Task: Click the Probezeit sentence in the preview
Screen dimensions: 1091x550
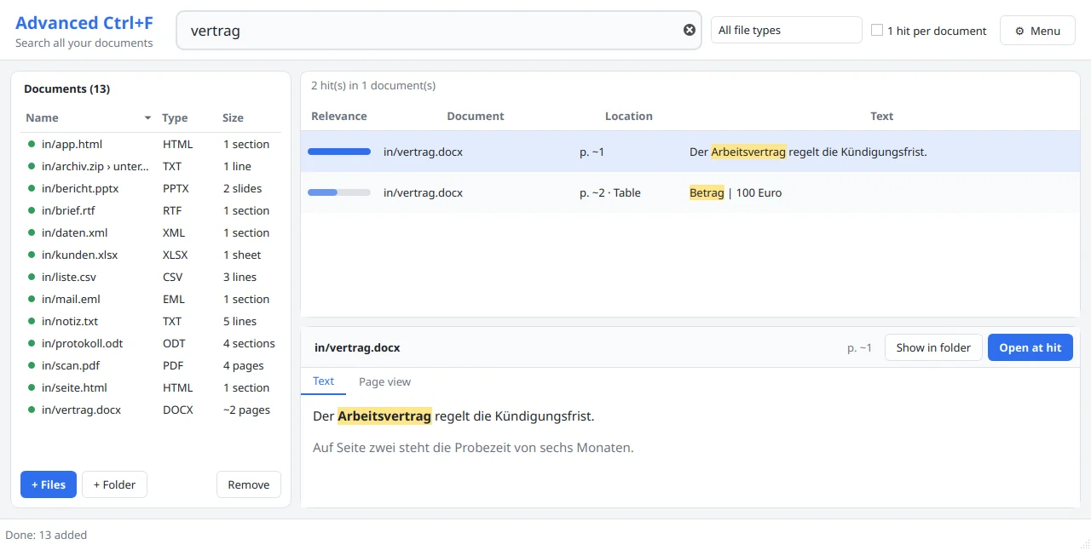Action: point(474,448)
